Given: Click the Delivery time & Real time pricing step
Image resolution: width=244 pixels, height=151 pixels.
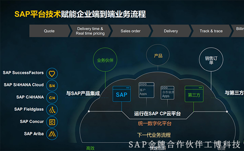Looking at the screenshot, I should (x=90, y=31).
